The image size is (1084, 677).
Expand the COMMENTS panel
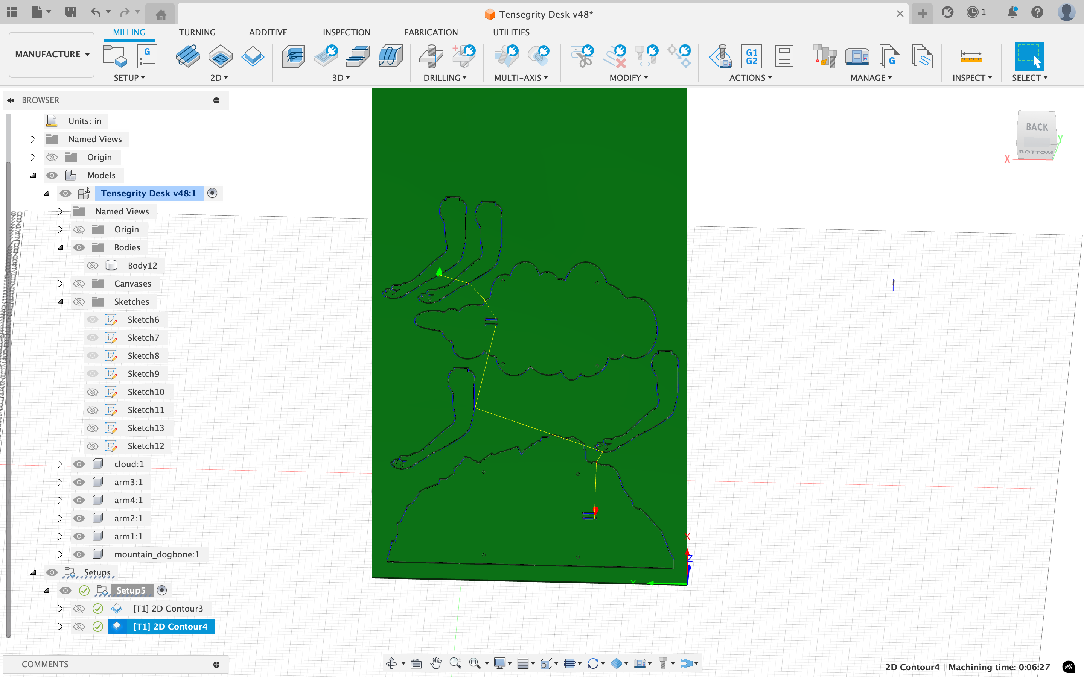point(216,665)
